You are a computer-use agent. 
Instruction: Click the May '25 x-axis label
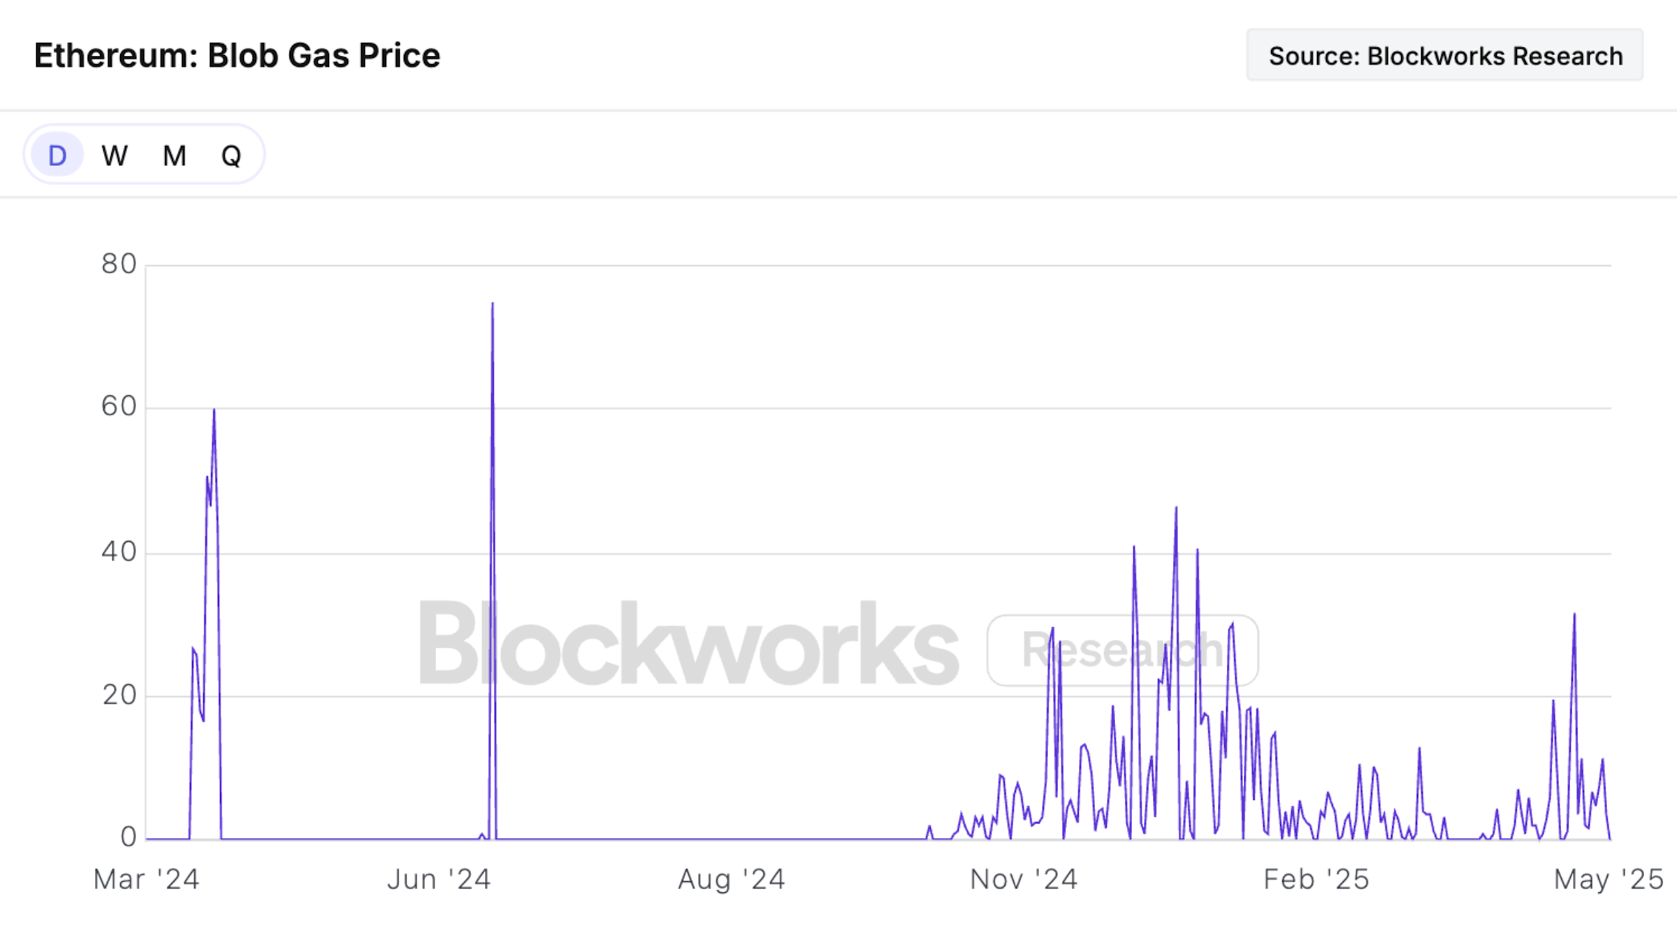tap(1609, 879)
